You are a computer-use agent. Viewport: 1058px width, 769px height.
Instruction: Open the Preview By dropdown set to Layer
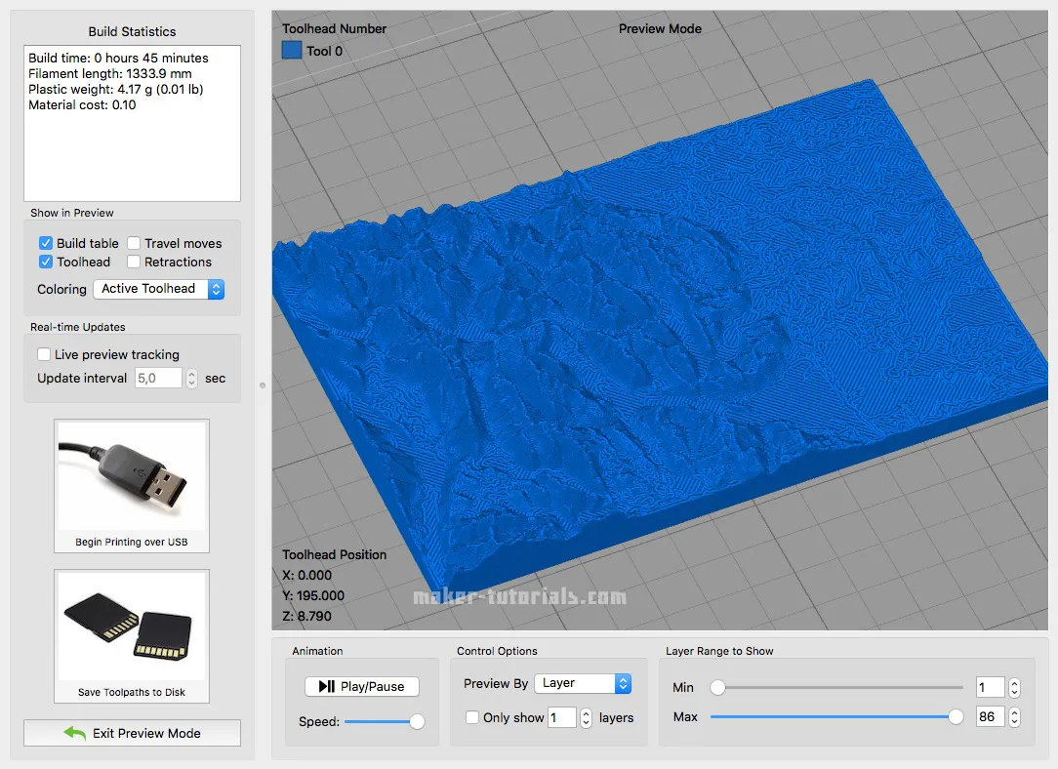coord(583,683)
